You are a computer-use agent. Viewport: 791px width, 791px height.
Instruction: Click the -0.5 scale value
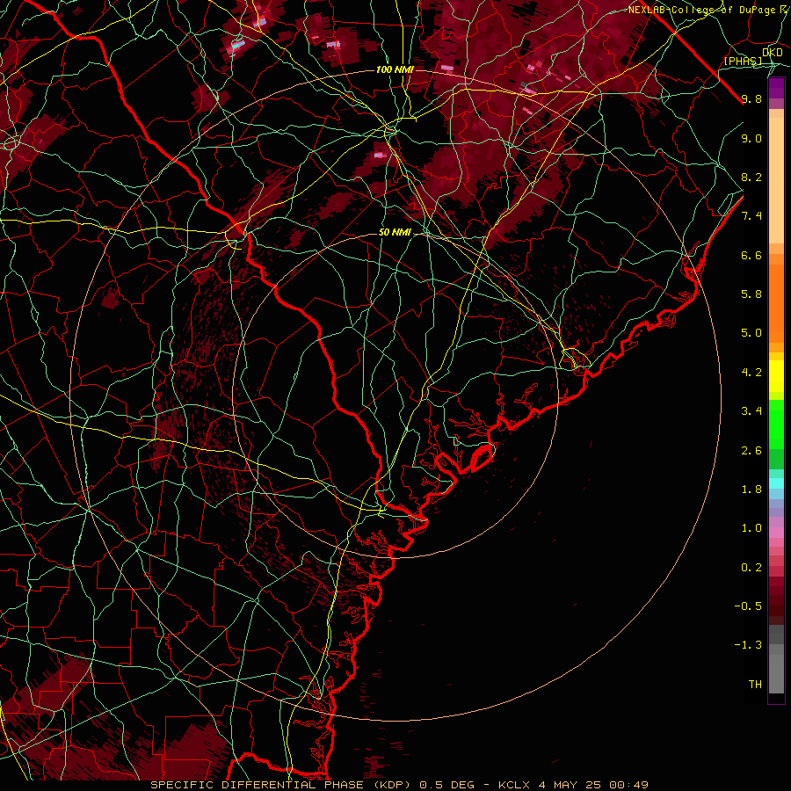748,606
